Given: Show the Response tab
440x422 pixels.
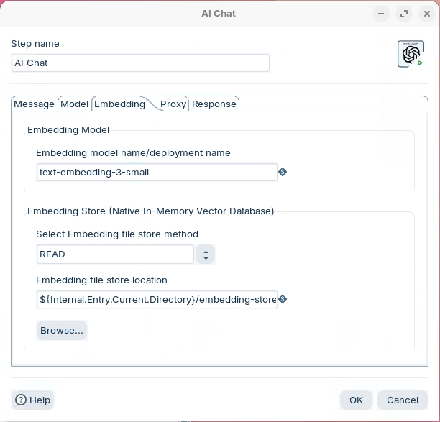Looking at the screenshot, I should [x=214, y=104].
